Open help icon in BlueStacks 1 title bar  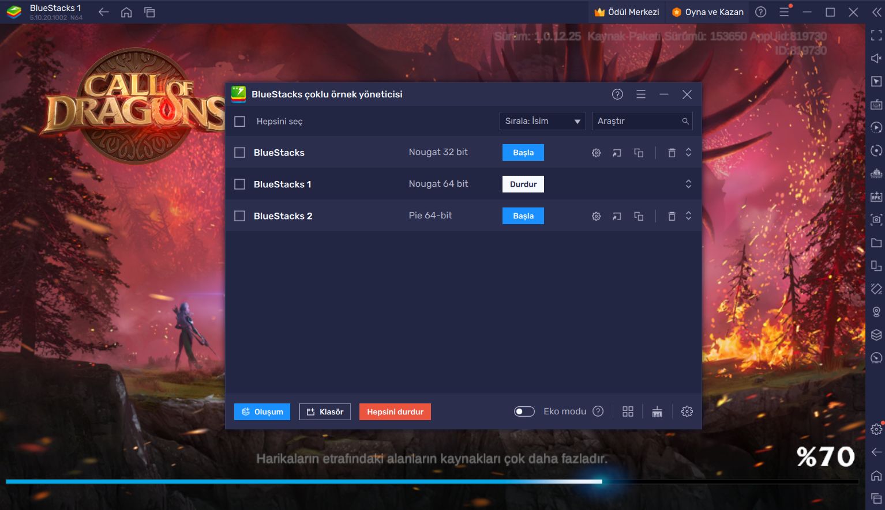761,12
